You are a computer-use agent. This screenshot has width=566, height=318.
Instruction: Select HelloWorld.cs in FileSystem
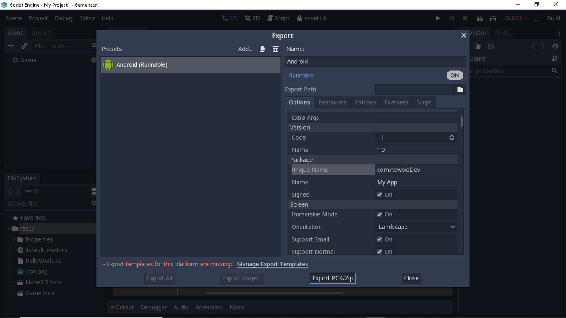[43, 261]
